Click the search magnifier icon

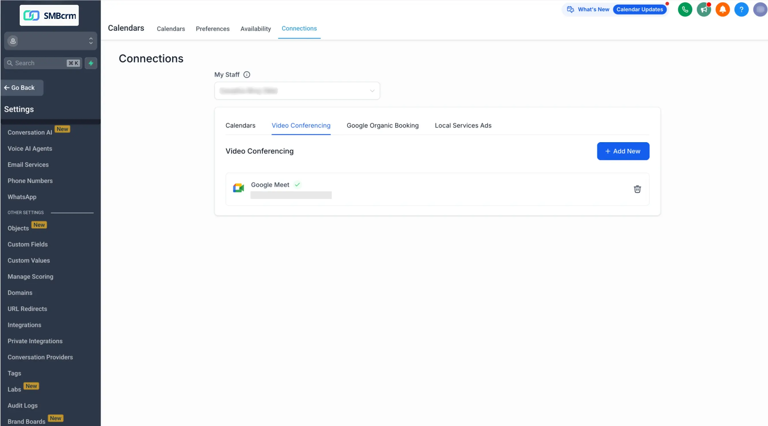[x=10, y=63]
